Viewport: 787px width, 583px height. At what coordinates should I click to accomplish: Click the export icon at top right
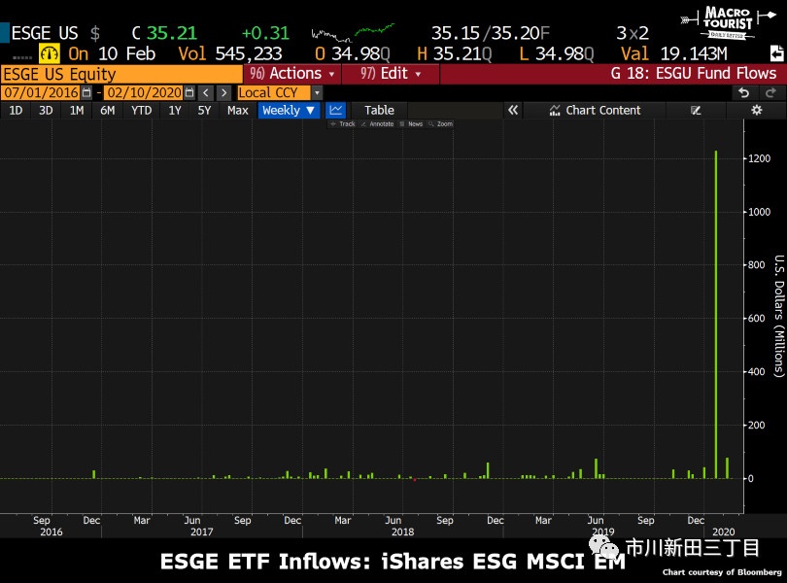776,53
